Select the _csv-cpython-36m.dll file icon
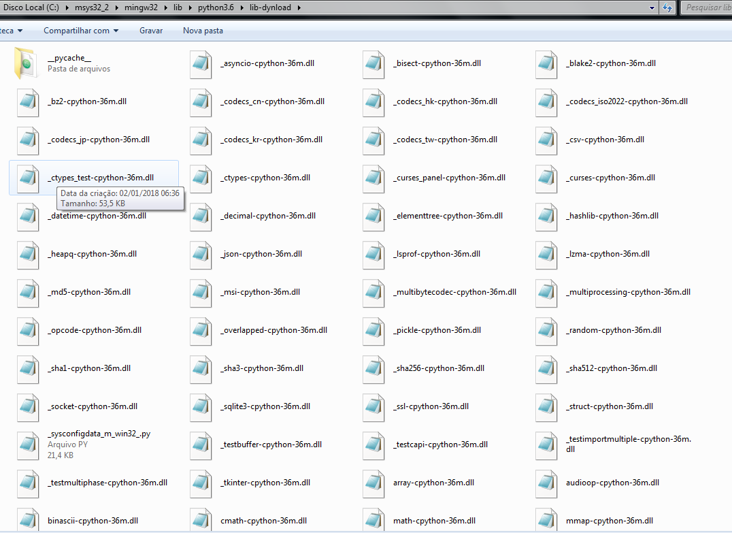The height and width of the screenshot is (533, 732). point(546,141)
